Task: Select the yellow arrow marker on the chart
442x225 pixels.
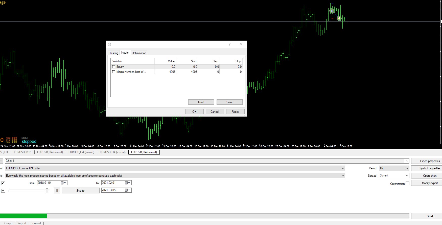Action: (339, 18)
